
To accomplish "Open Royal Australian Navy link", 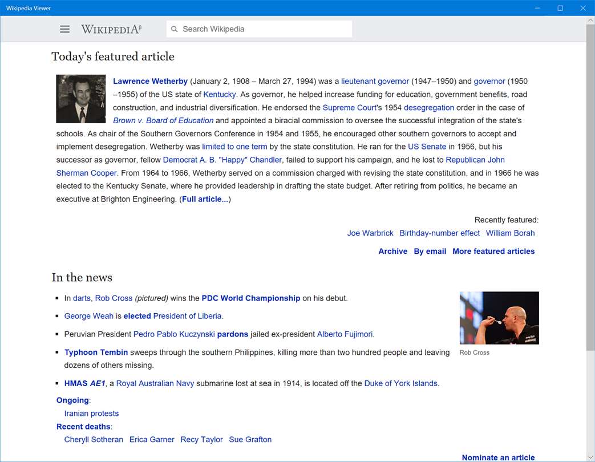I will 155,384.
